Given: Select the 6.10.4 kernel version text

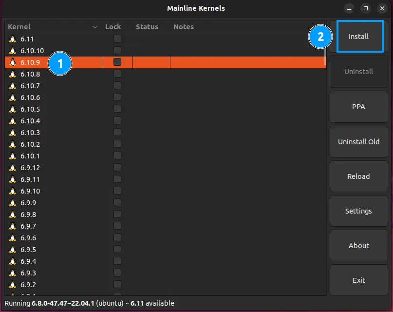Looking at the screenshot, I should (x=30, y=121).
